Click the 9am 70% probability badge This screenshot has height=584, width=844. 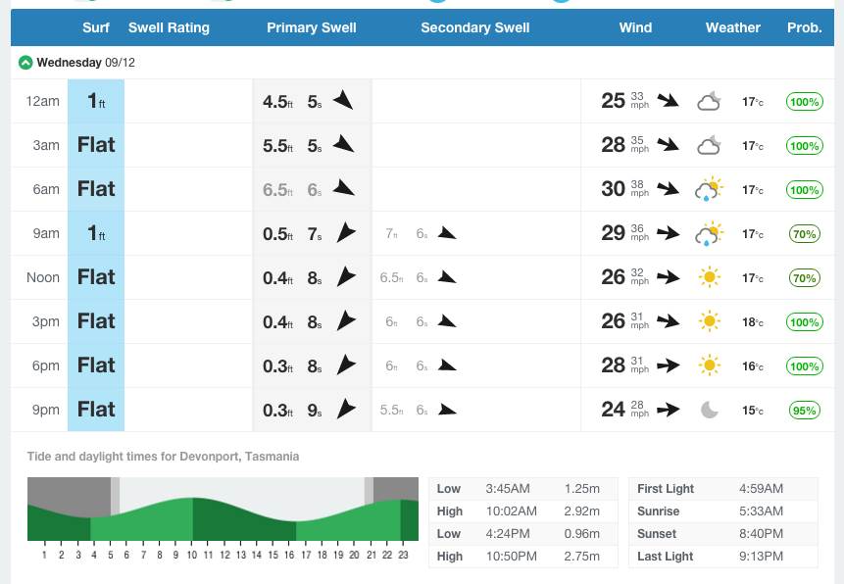point(805,233)
